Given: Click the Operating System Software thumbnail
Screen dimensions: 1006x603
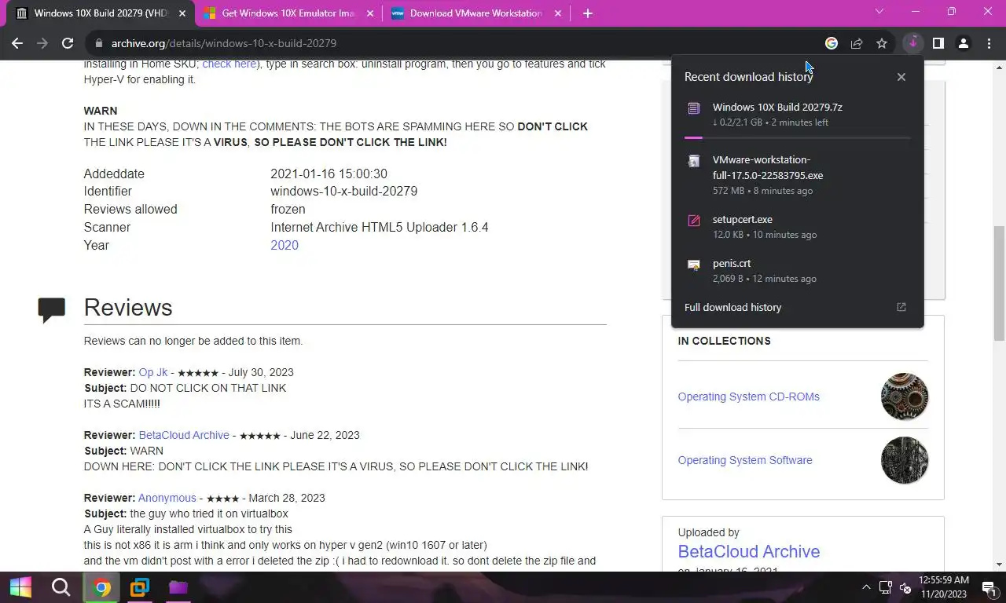Looking at the screenshot, I should 905,460.
